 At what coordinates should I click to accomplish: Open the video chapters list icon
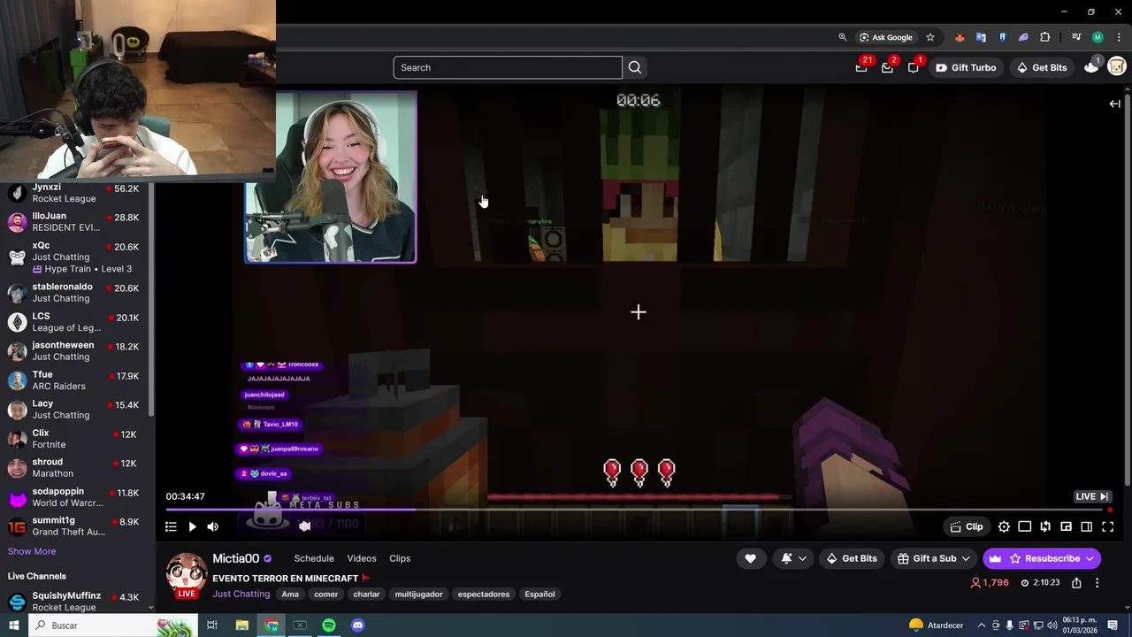(x=171, y=526)
